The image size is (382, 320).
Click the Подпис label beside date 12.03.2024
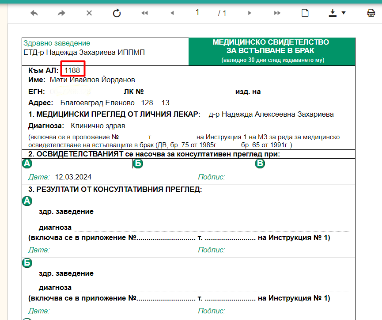coord(212,177)
